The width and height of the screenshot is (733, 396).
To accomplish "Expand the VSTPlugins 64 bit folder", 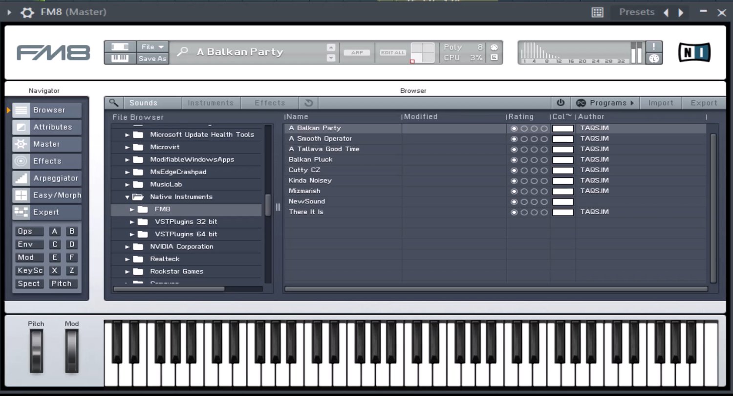I will click(x=132, y=235).
